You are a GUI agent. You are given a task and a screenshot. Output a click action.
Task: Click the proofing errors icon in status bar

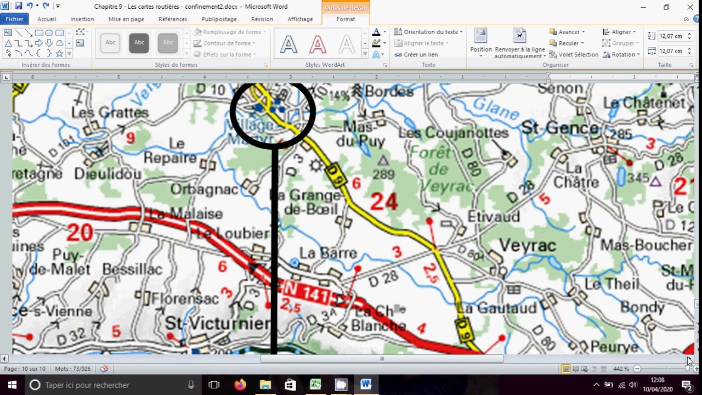click(x=104, y=369)
